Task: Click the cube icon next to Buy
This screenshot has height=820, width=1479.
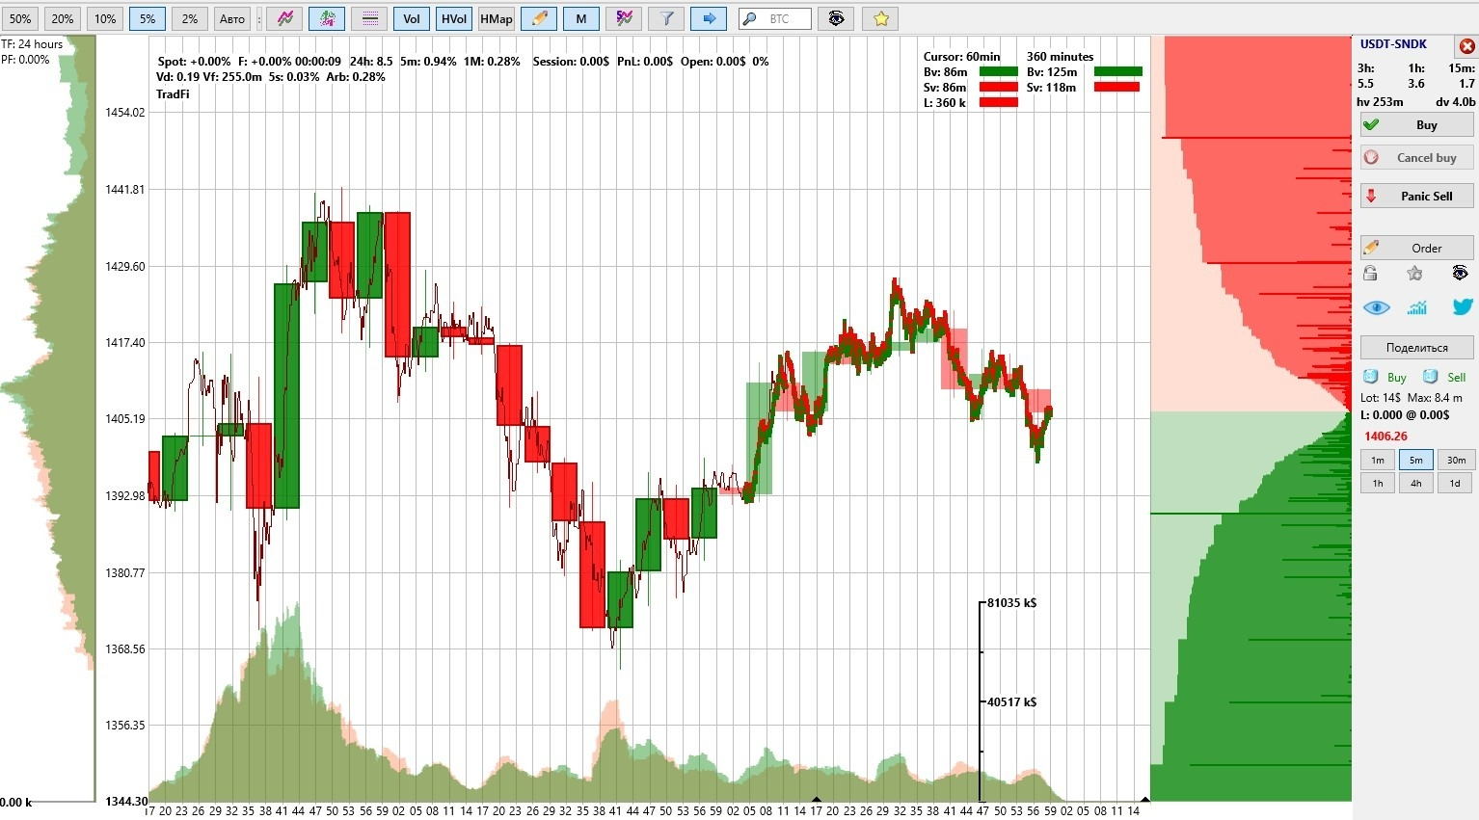Action: click(x=1370, y=377)
